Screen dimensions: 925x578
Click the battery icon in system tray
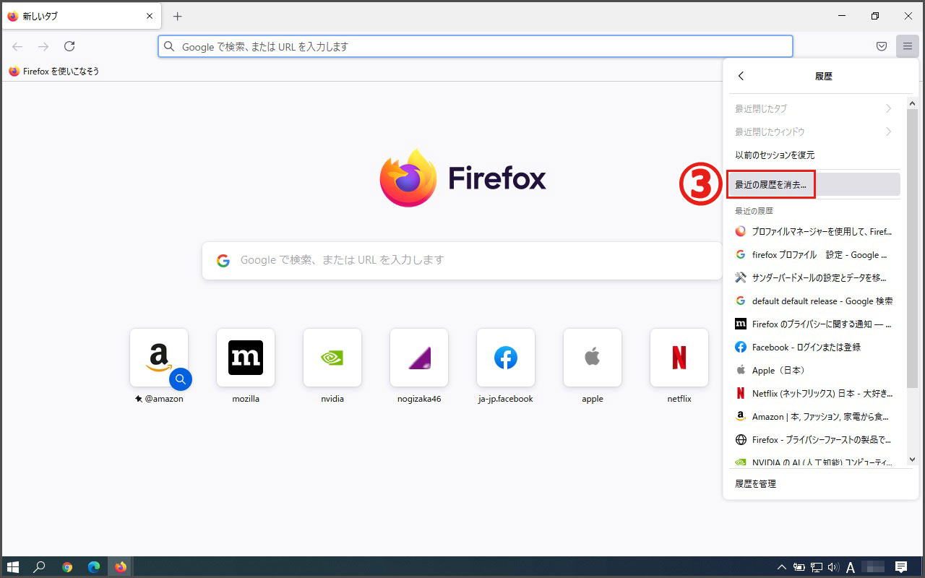[x=799, y=567]
